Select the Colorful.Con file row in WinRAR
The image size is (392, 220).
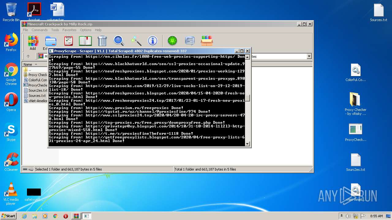35,80
